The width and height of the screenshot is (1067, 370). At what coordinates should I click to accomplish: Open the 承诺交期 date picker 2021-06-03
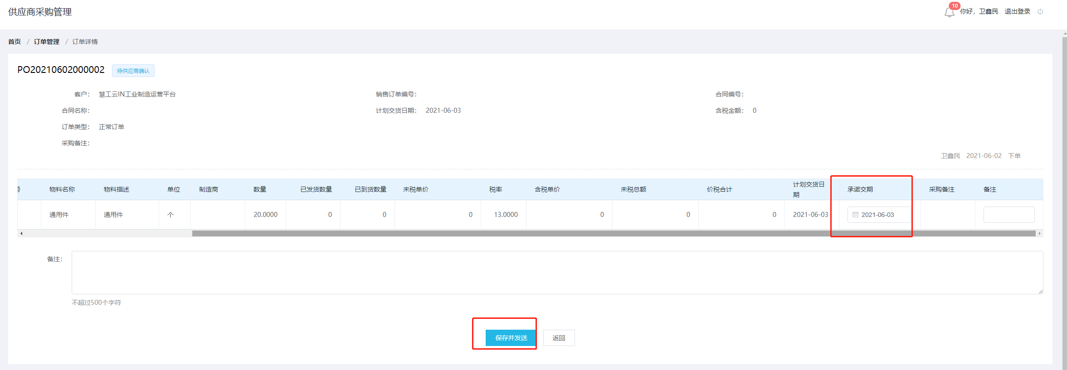[878, 215]
